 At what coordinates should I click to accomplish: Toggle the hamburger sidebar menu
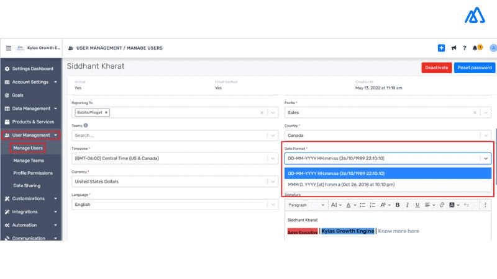pyautogui.click(x=9, y=48)
